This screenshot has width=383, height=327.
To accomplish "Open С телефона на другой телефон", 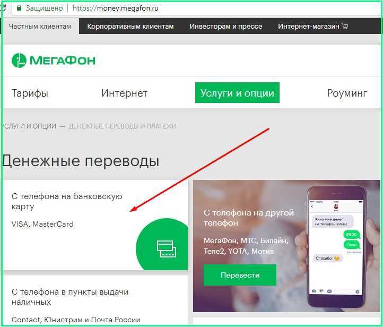I will pyautogui.click(x=249, y=218).
